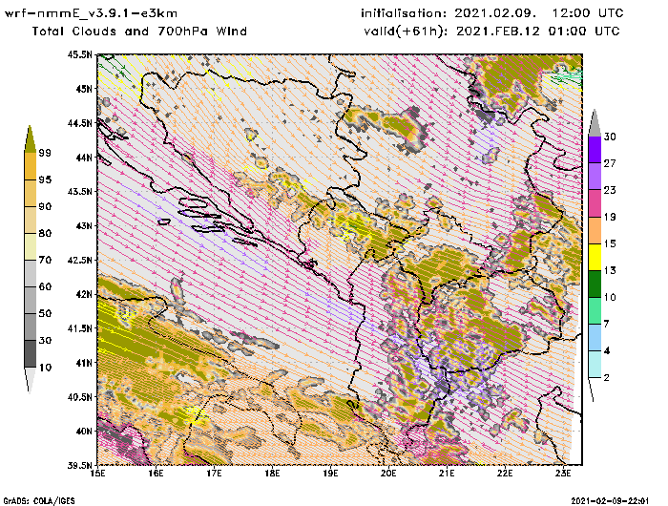Click the 45.5N latitude label
This screenshot has height=506, width=668.
point(79,54)
